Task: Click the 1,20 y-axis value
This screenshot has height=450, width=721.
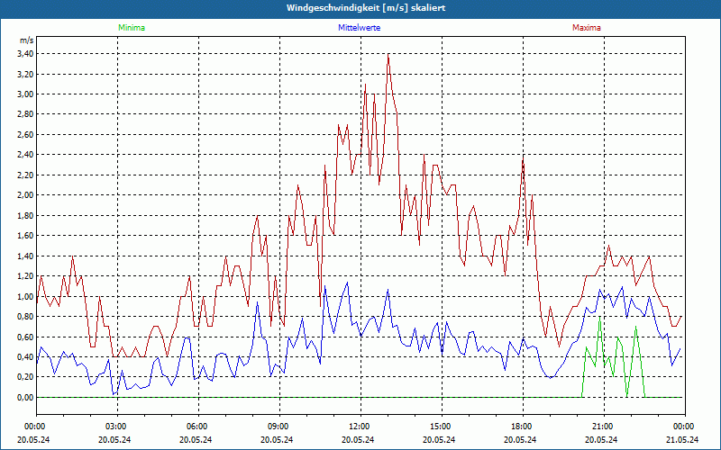Action: [x=25, y=276]
